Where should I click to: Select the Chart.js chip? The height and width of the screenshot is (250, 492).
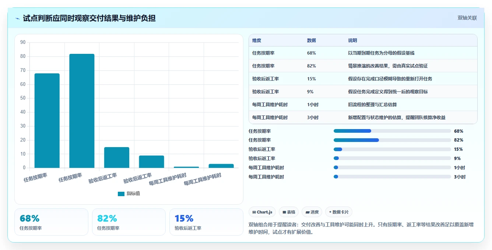click(263, 212)
